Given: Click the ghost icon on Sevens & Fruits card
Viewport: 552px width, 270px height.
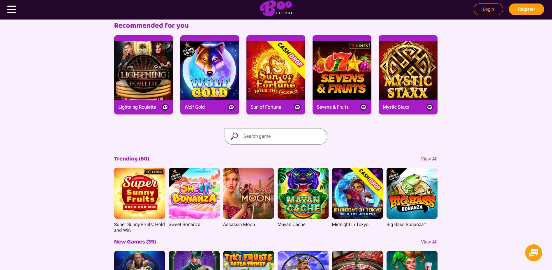Looking at the screenshot, I should pyautogui.click(x=364, y=107).
